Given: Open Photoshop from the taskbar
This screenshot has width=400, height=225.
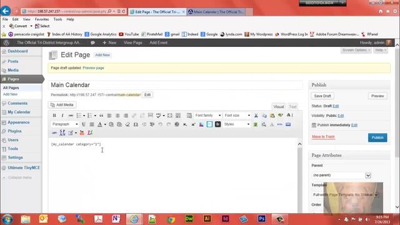Looking at the screenshot, I should tap(262, 219).
